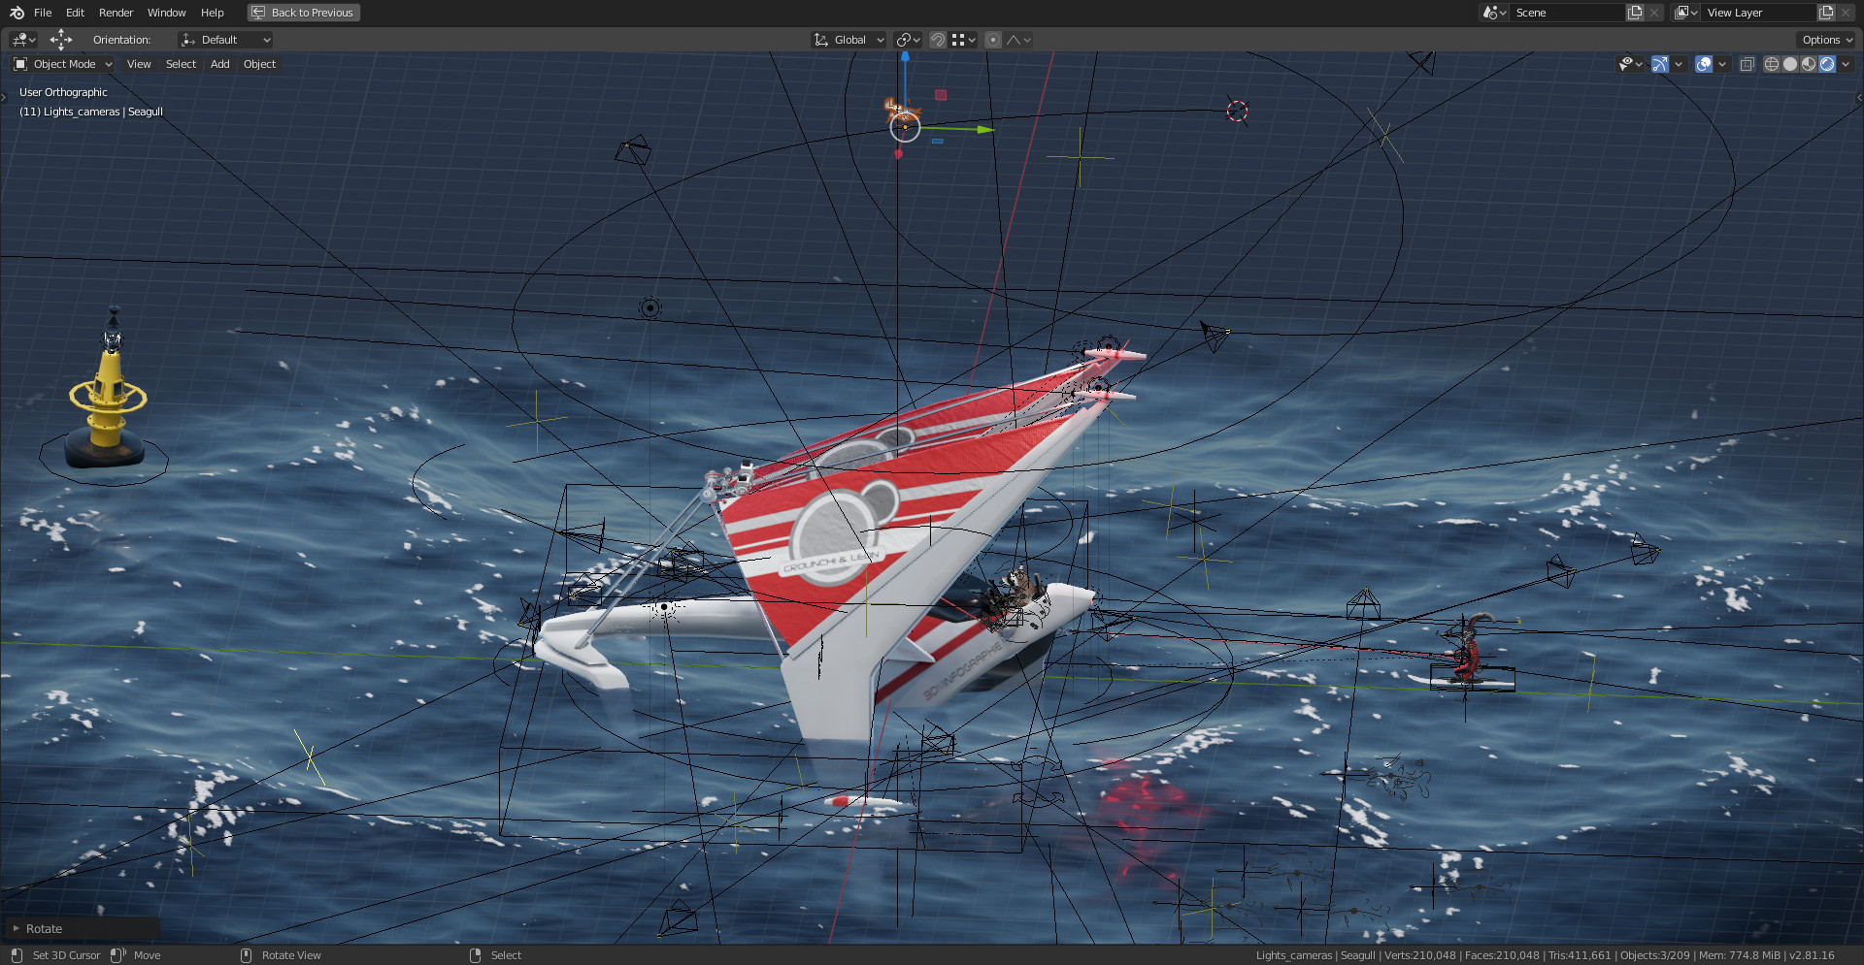Image resolution: width=1864 pixels, height=965 pixels.
Task: Open the Scene browse icon dropdown
Action: pos(1494,13)
